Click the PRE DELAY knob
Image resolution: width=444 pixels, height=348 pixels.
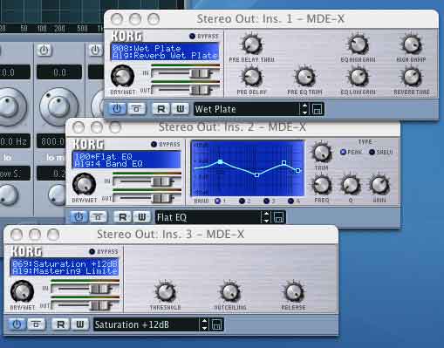252,77
